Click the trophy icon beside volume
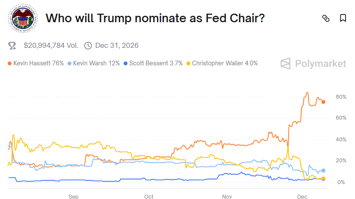Screen dimensions: 355x199 point(12,45)
